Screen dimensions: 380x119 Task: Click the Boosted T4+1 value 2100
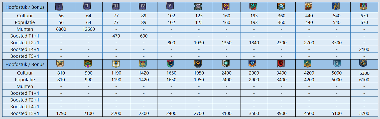click(364, 49)
